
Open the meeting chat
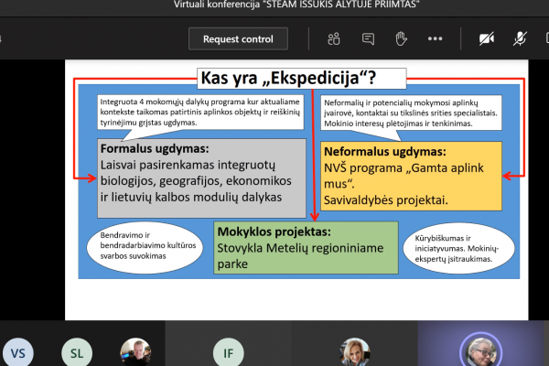coord(368,38)
